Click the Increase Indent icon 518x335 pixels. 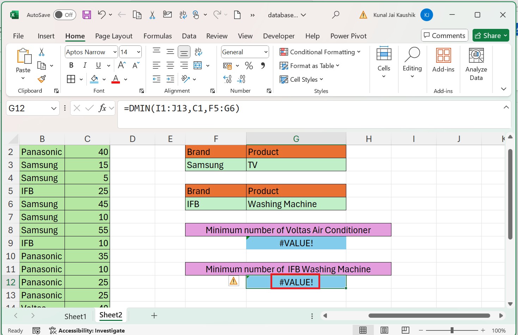pos(170,79)
